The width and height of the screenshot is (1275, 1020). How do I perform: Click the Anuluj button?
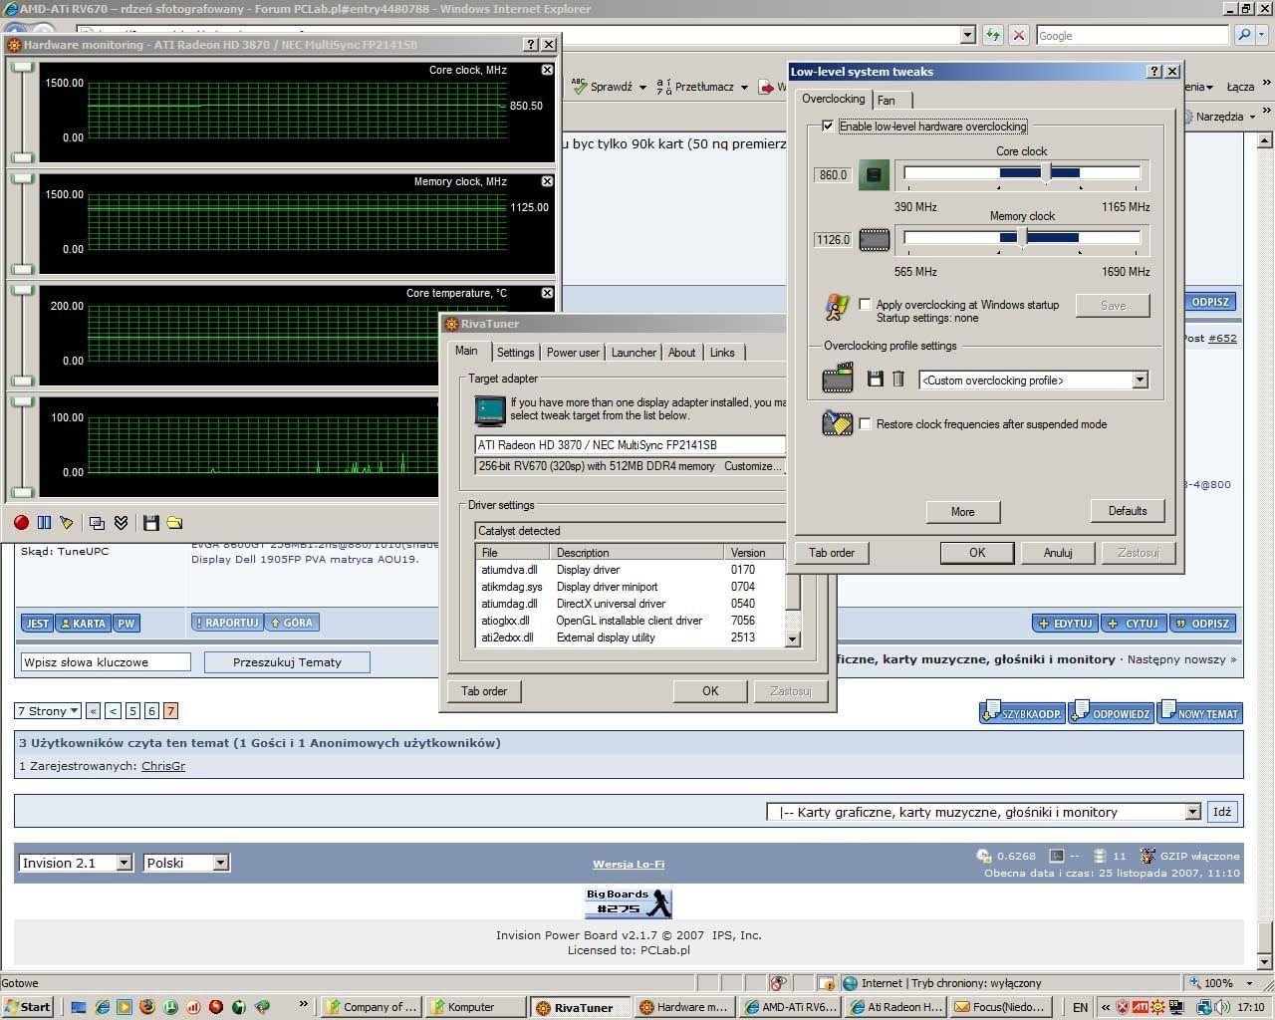click(x=1058, y=553)
